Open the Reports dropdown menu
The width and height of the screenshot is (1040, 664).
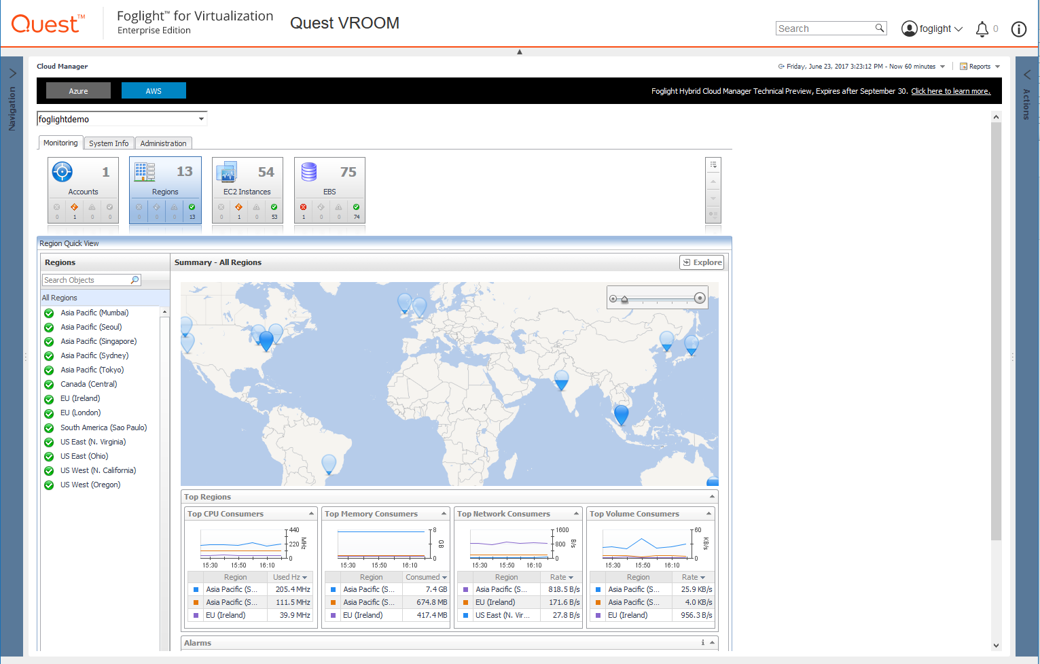coord(980,67)
